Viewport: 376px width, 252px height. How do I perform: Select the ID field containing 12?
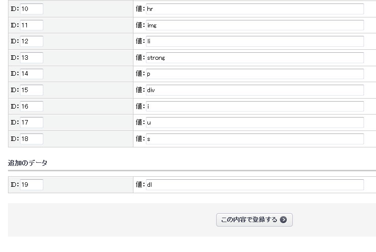click(31, 41)
